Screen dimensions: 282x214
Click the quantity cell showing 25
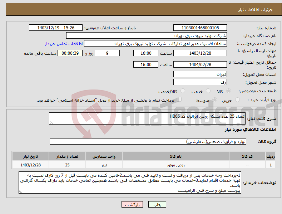[x=67, y=165]
